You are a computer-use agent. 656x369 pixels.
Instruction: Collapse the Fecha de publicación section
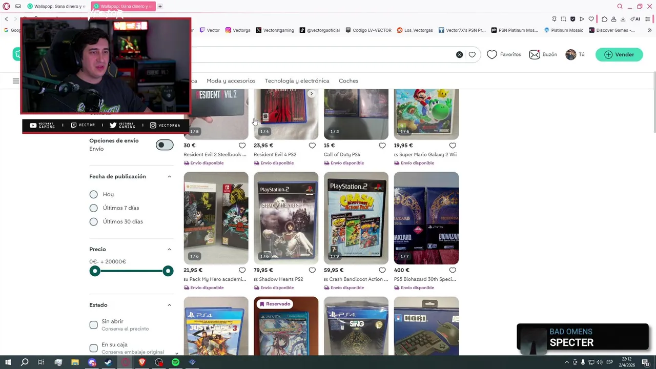pyautogui.click(x=169, y=177)
